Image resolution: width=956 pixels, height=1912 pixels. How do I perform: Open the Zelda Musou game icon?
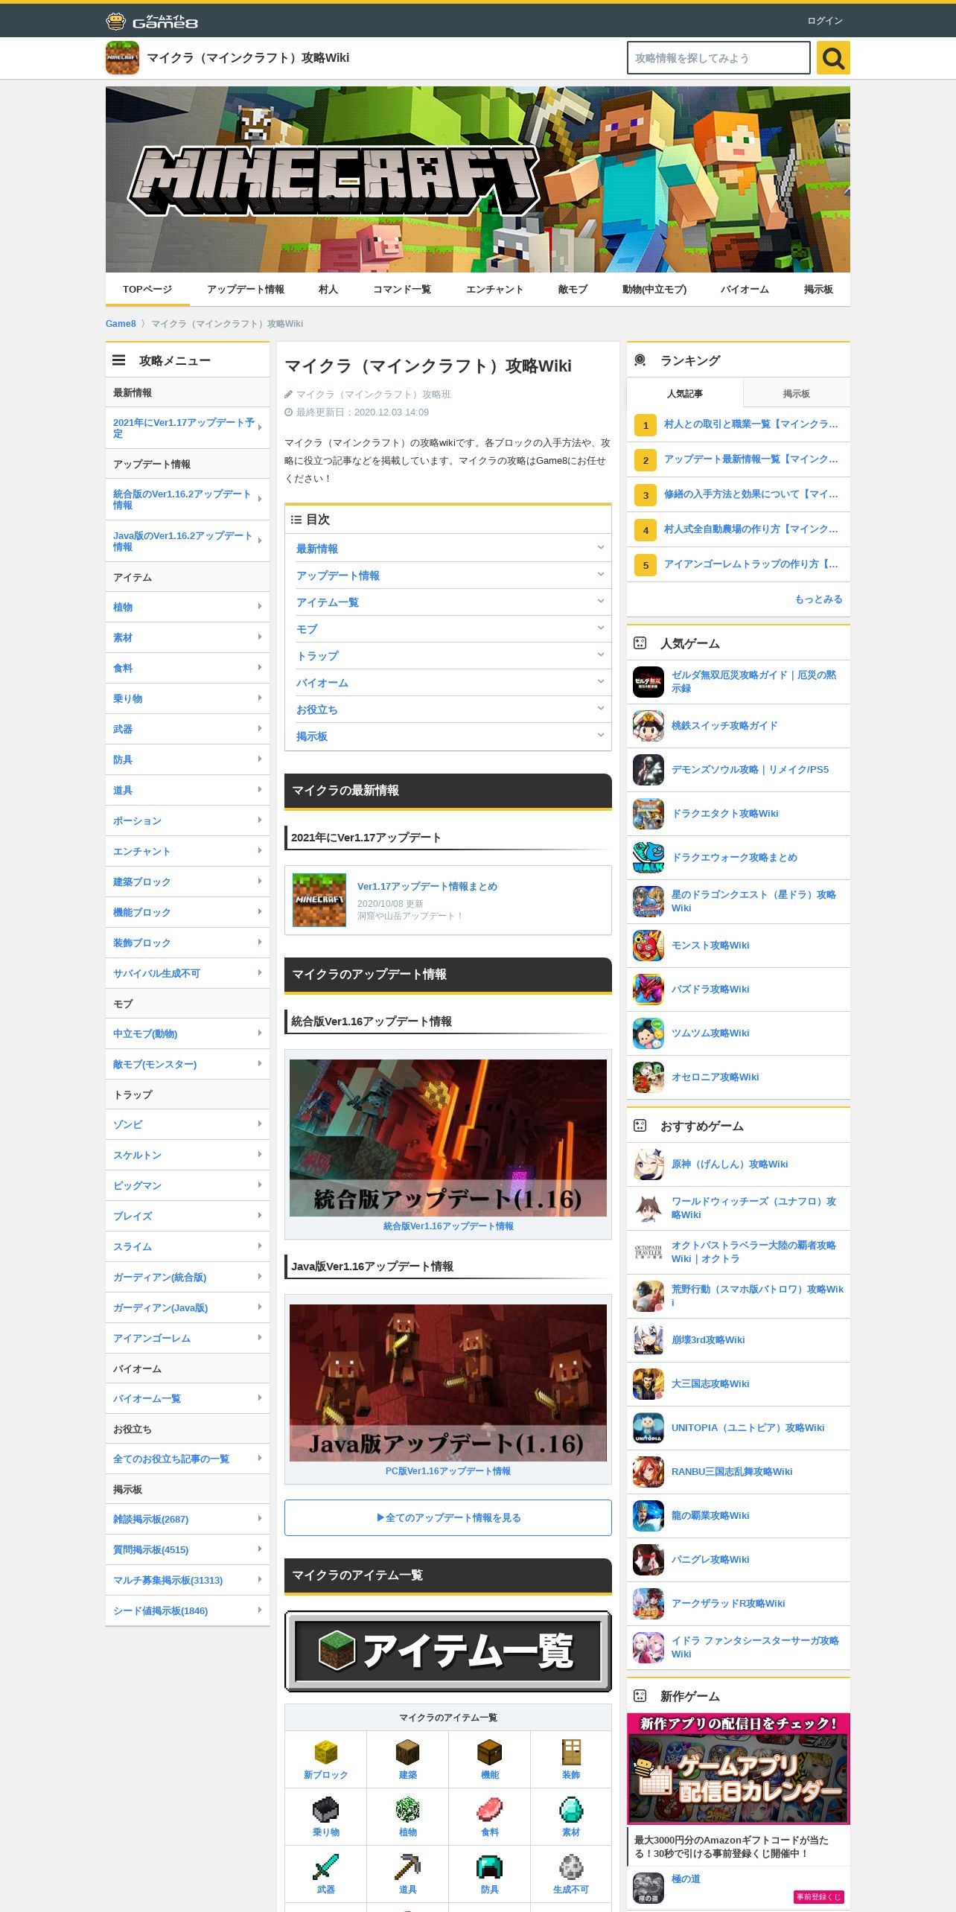coord(649,682)
